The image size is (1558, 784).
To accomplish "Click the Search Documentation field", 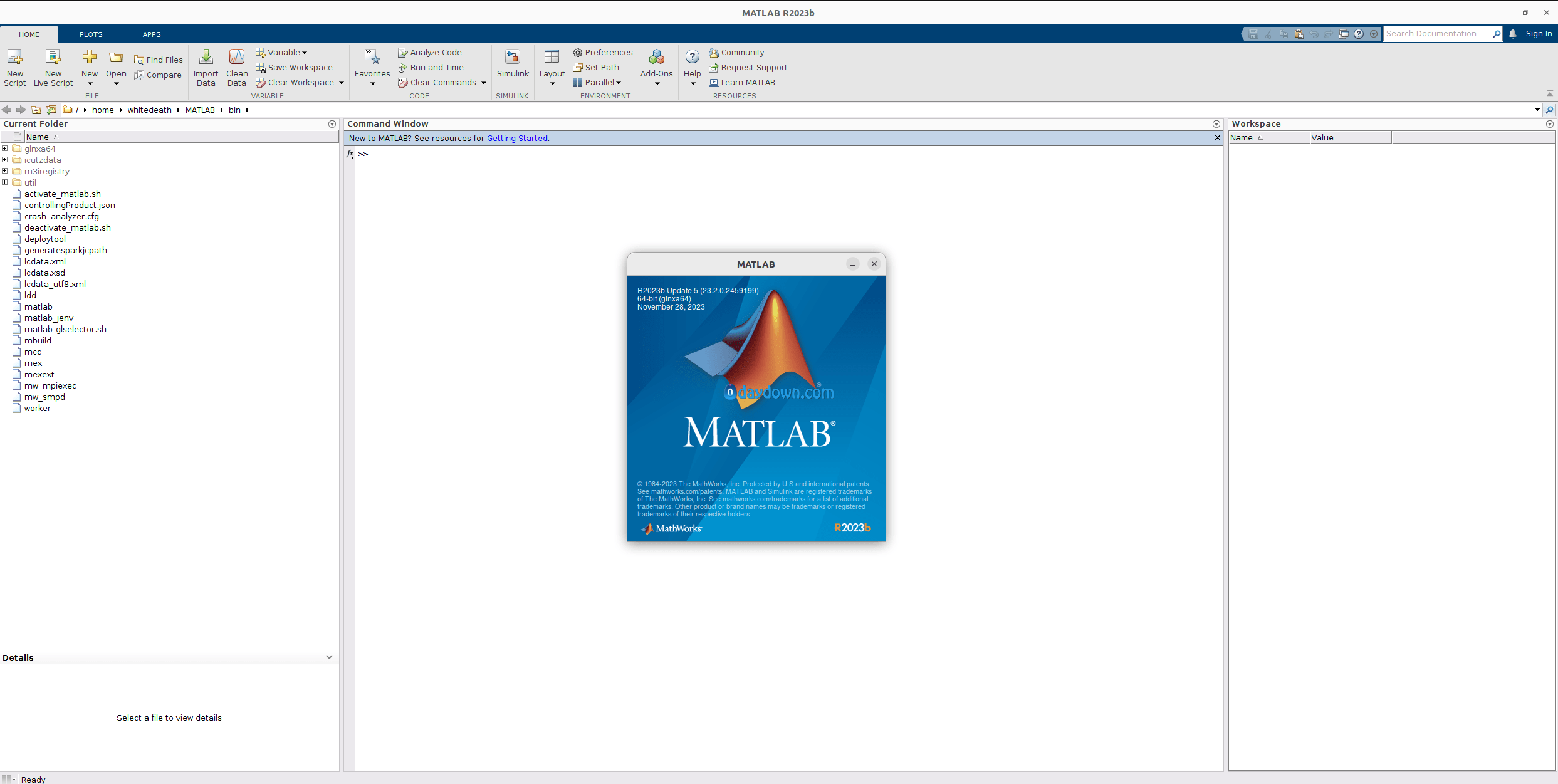I will pos(1438,34).
